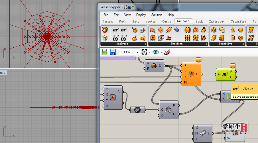Click the Zoom Extents frame icon
This screenshot has width=258, height=143.
click(x=144, y=52)
